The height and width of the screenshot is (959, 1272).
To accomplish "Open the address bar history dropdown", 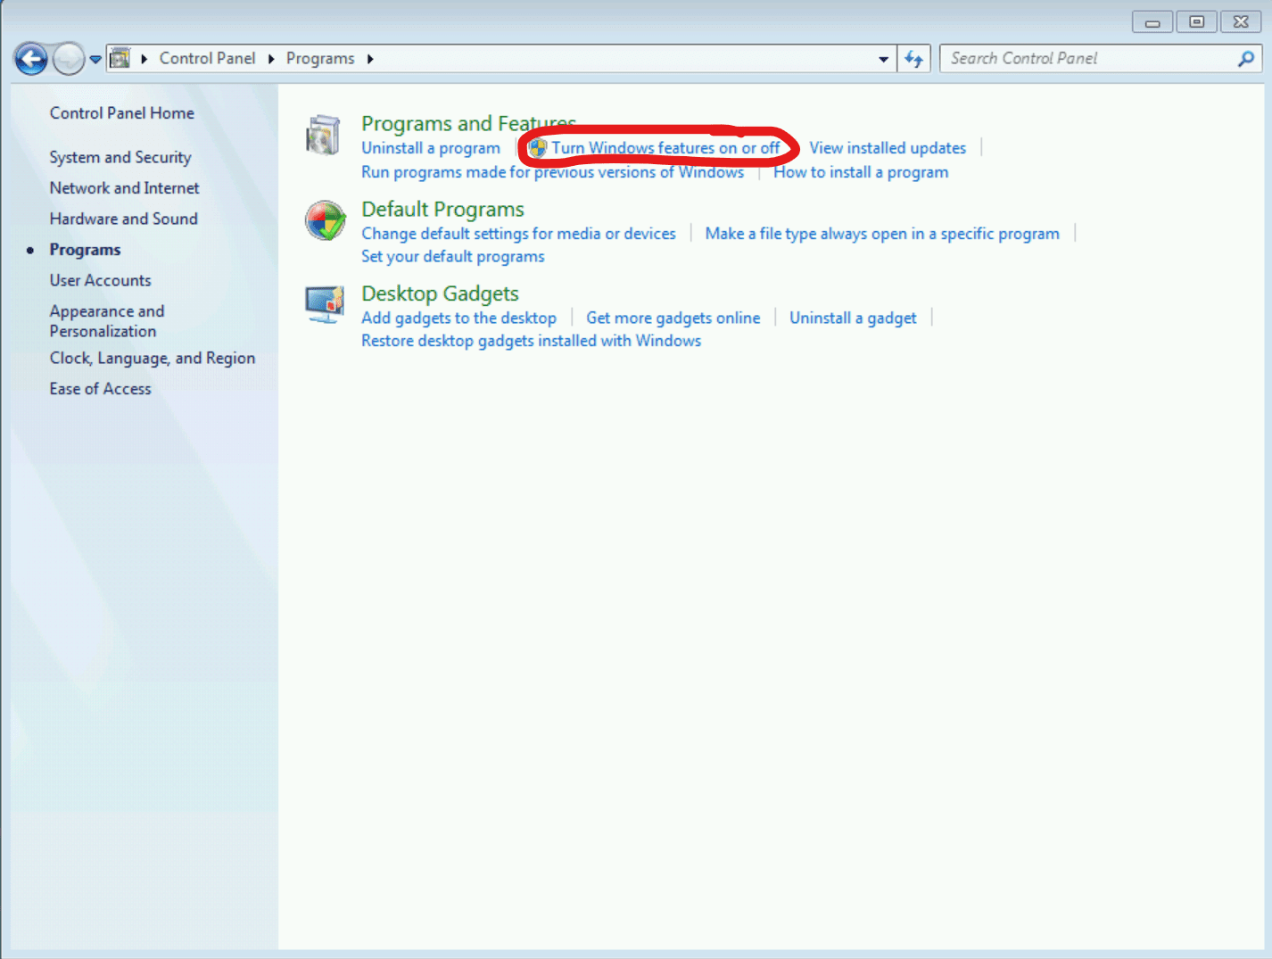I will (883, 59).
